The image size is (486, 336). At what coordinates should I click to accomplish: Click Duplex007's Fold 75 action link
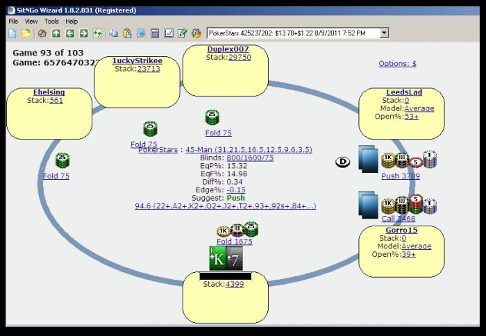219,133
